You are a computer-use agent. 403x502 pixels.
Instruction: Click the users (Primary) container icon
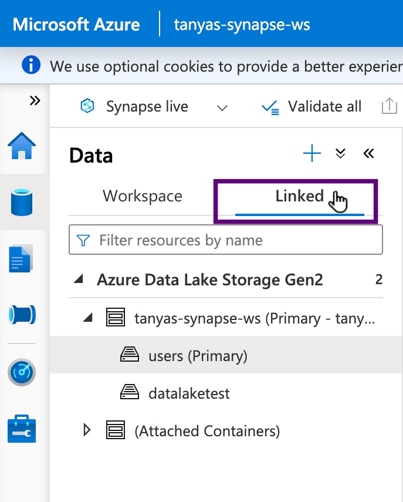(130, 355)
